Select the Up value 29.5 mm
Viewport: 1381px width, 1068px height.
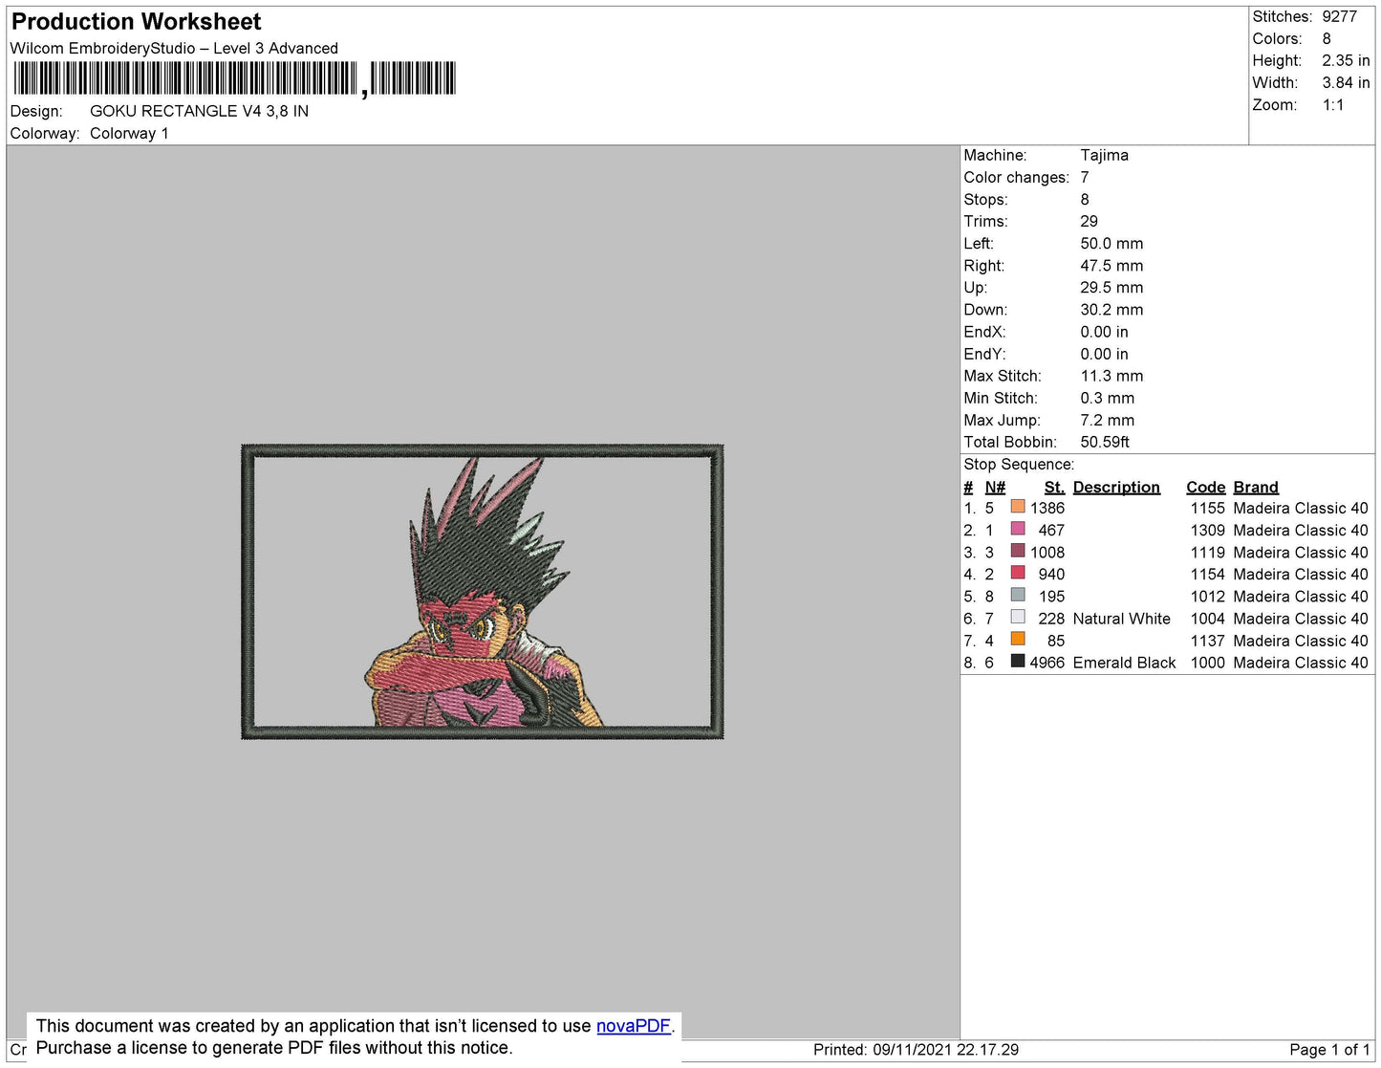1111,287
